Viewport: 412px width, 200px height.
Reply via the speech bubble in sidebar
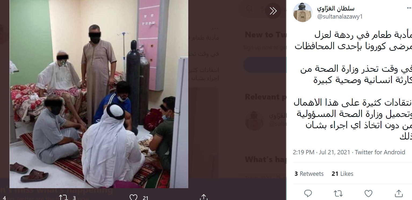[x=308, y=193]
